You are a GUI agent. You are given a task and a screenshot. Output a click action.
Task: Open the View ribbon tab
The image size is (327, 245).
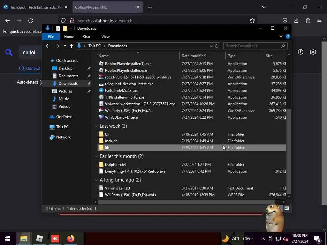pyautogui.click(x=105, y=37)
